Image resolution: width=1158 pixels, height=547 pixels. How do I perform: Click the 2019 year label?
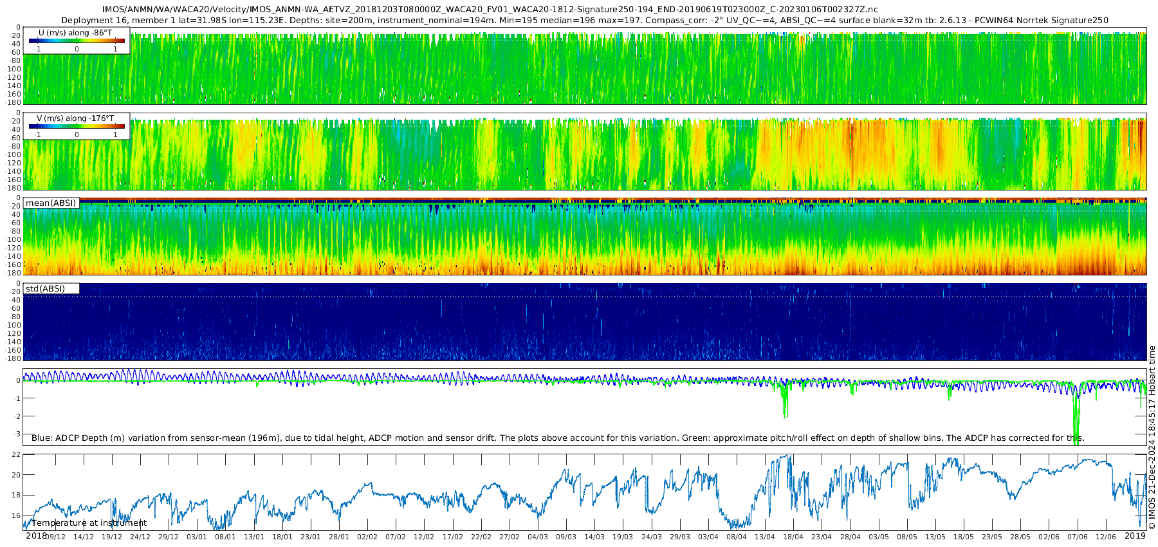(x=1135, y=536)
